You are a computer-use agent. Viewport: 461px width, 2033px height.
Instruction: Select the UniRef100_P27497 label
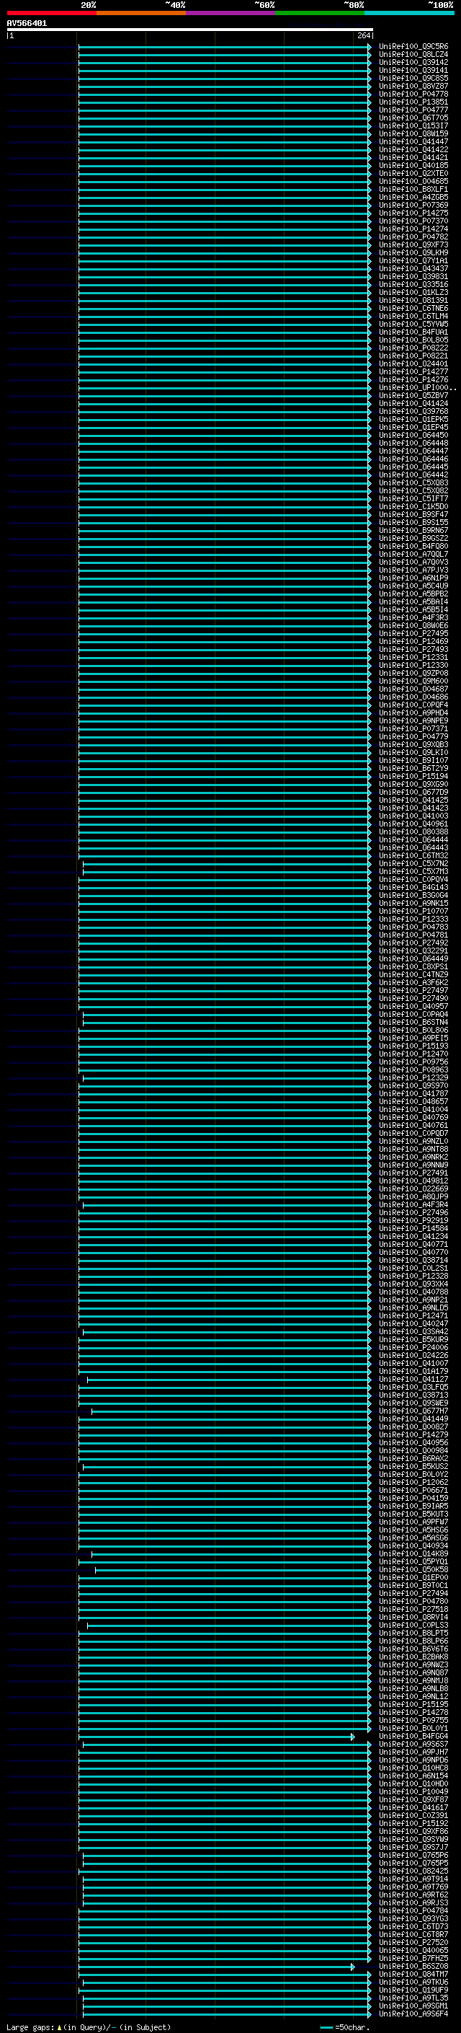pos(413,991)
